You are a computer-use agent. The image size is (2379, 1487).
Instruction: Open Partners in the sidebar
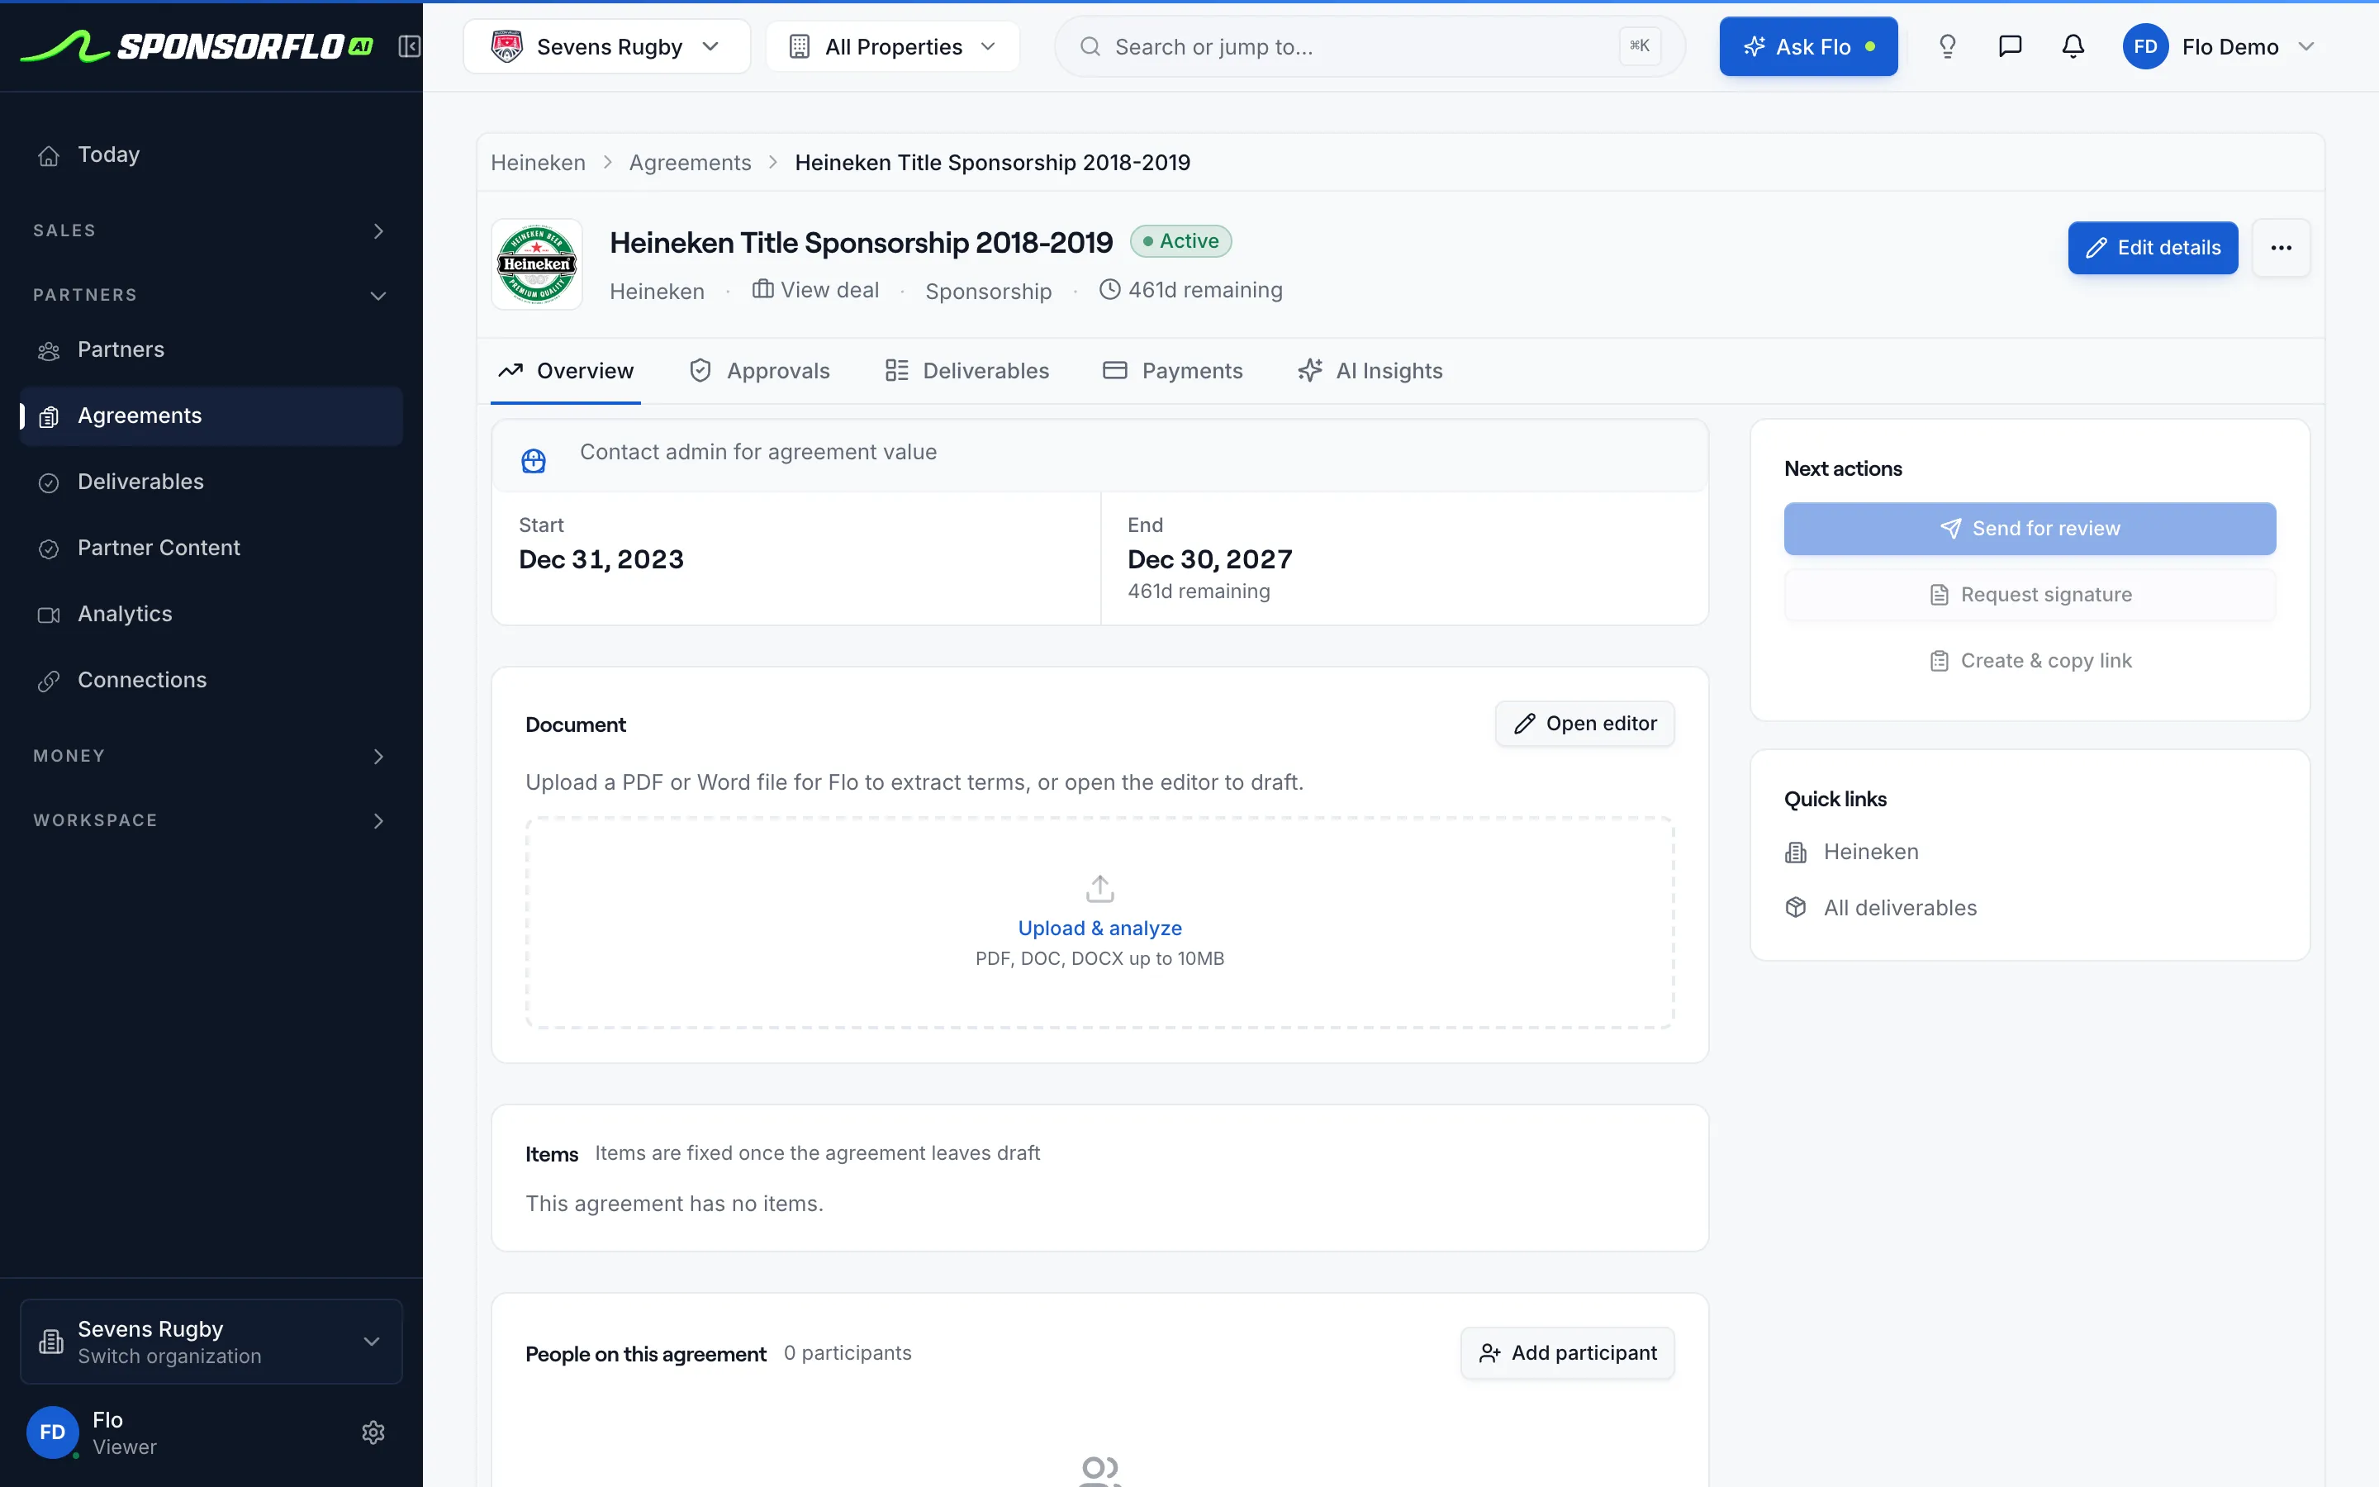pos(211,350)
